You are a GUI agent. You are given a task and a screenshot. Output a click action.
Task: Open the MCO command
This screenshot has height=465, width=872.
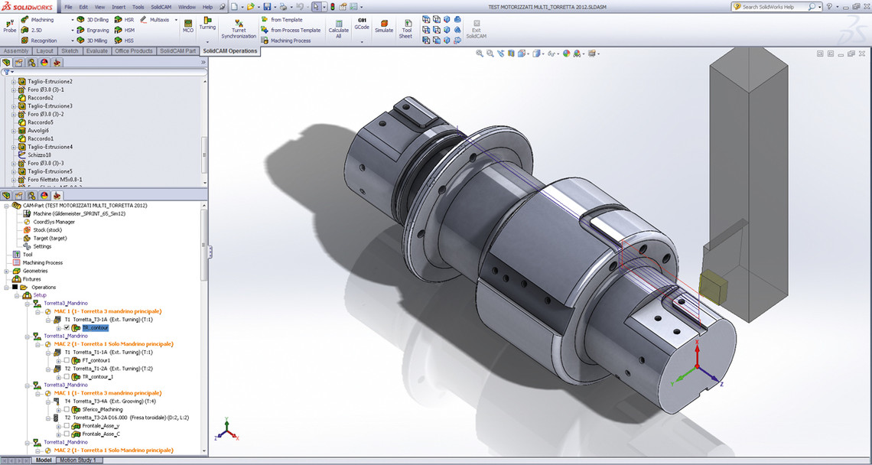tap(188, 26)
